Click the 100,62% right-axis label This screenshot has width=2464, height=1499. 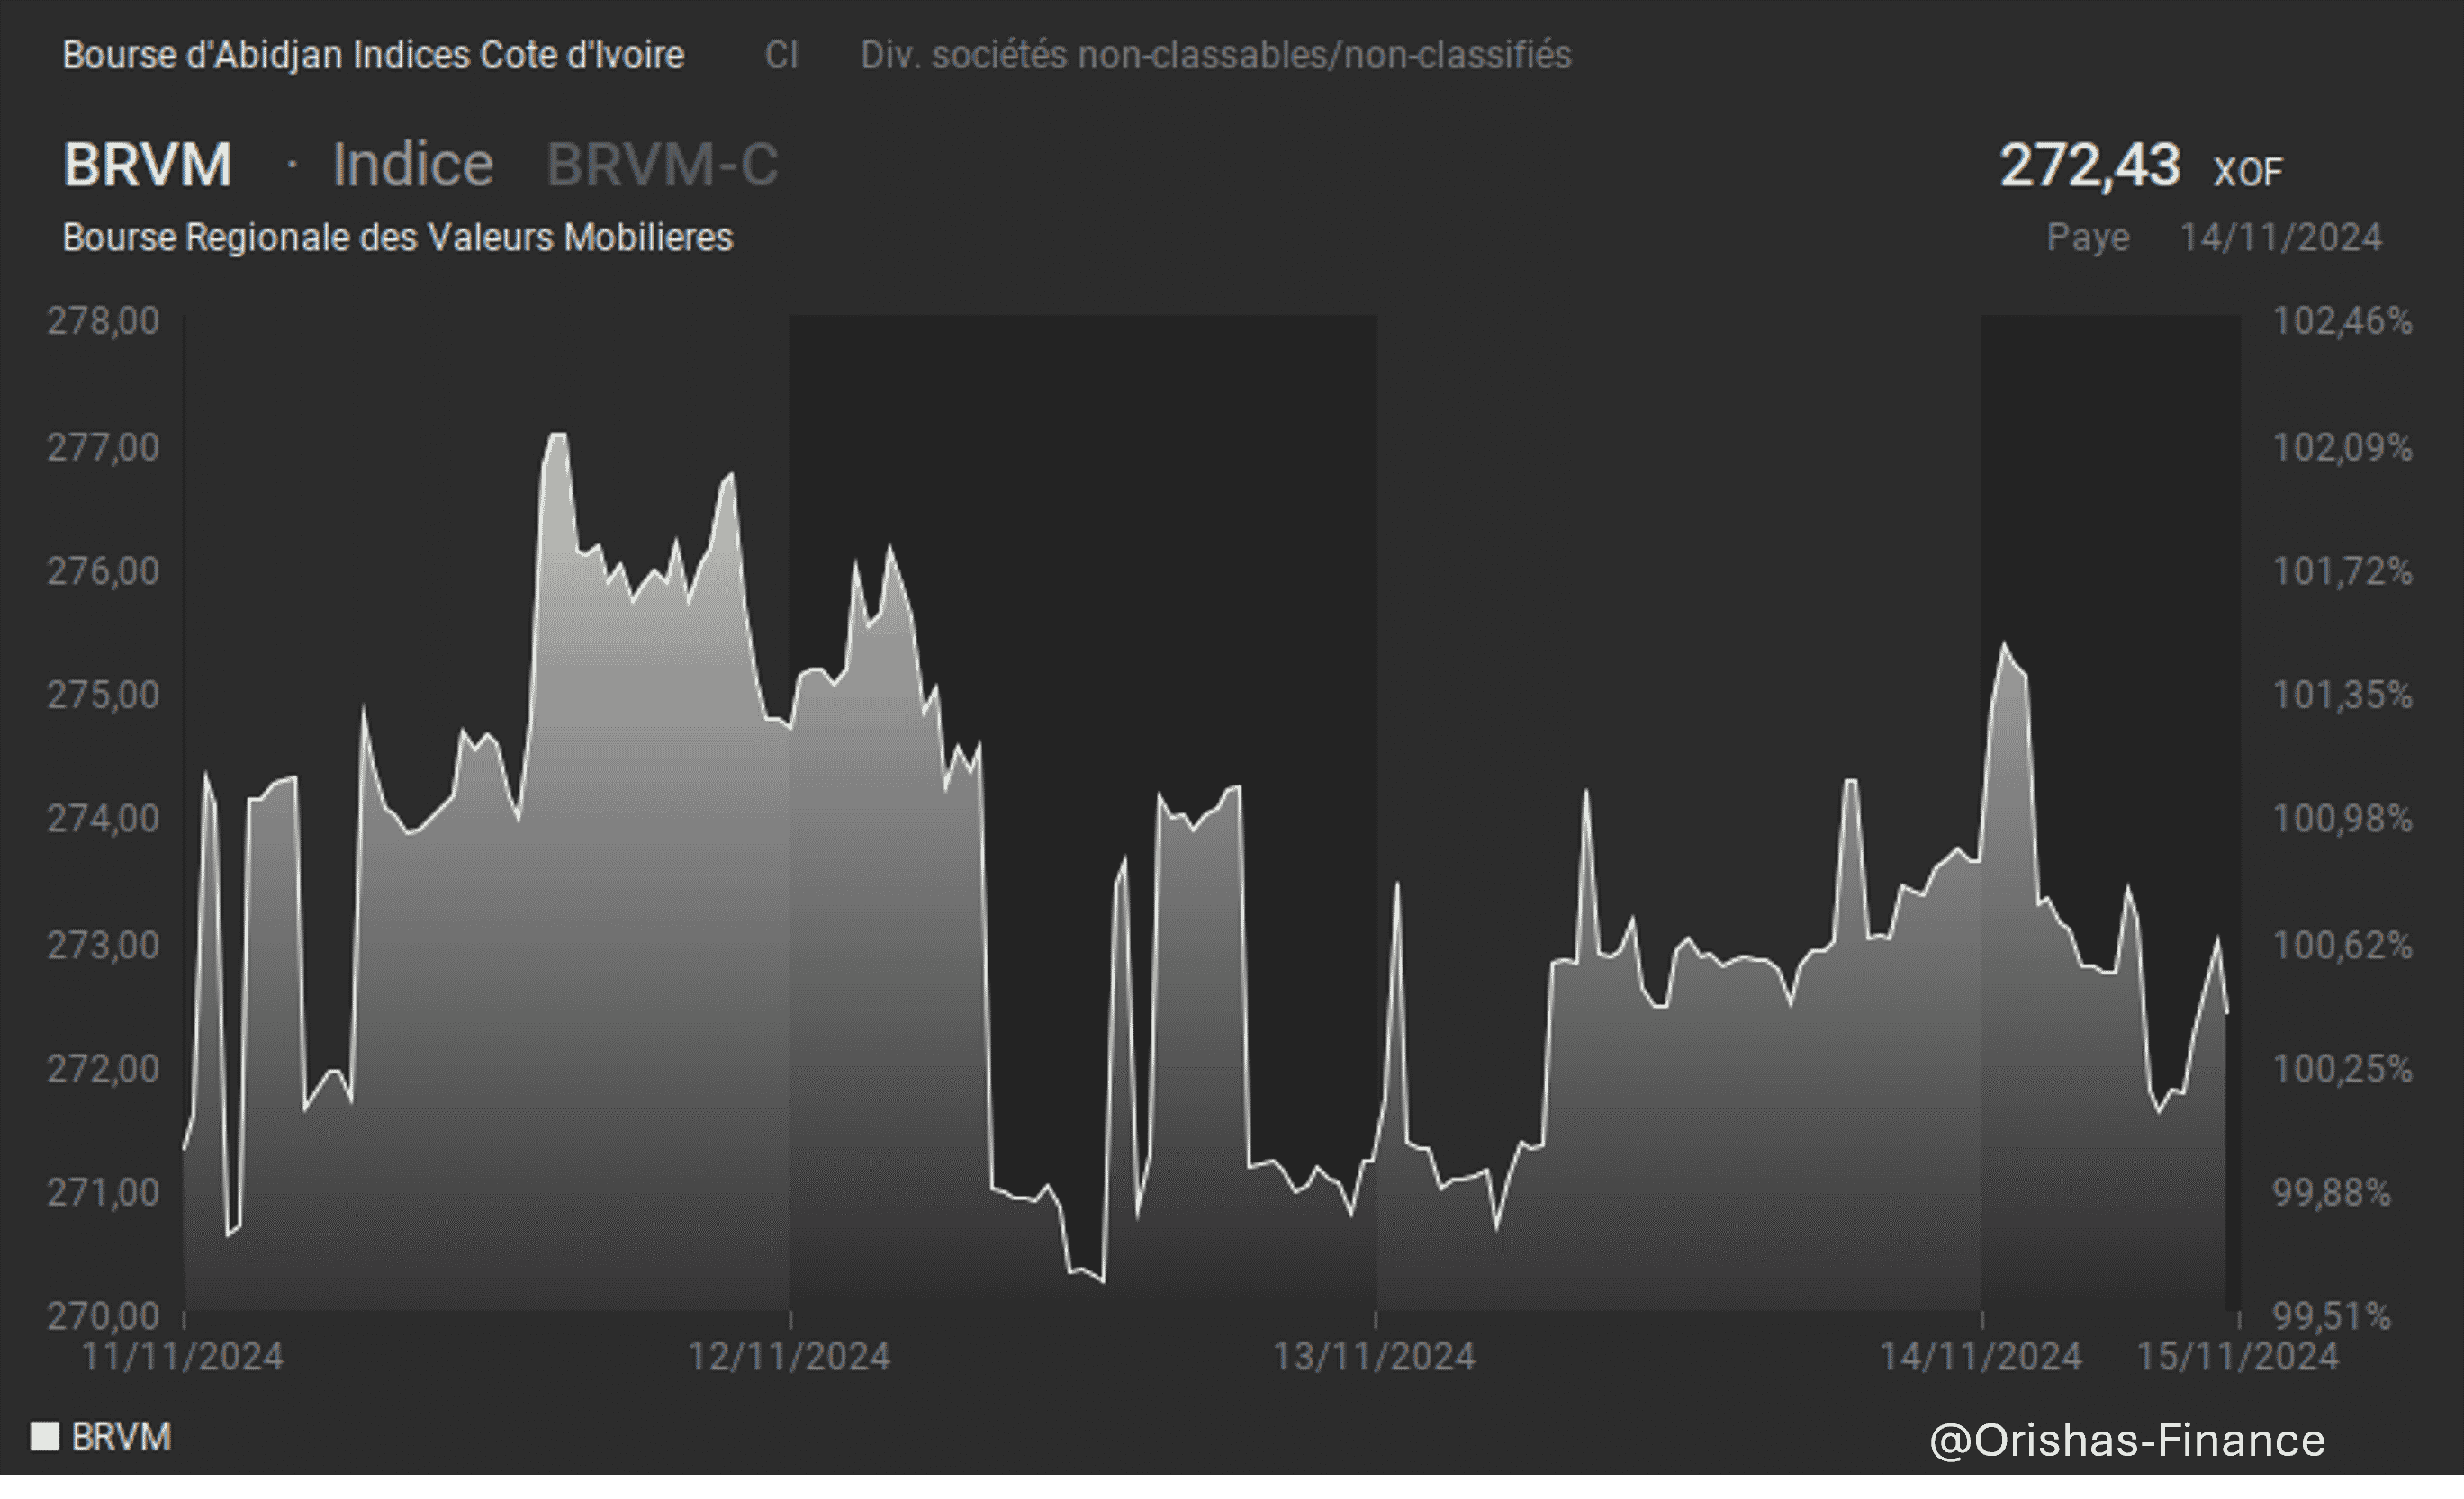coord(2343,945)
